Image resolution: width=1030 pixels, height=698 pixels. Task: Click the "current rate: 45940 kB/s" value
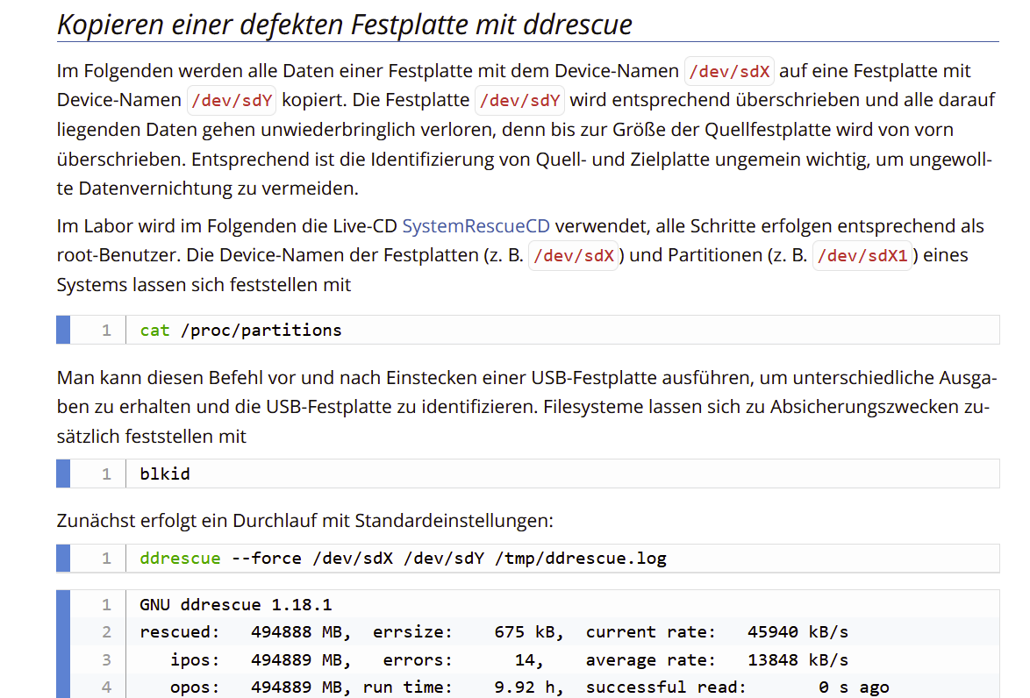(x=717, y=631)
